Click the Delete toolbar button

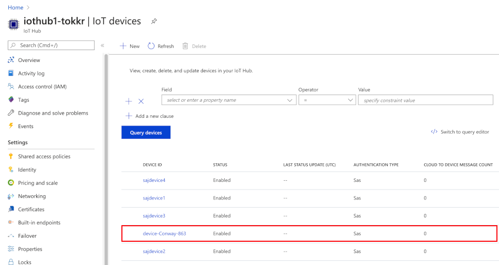point(194,46)
